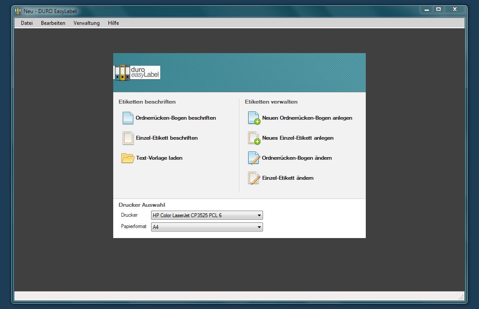
Task: Click the pencil label icon for Einzel-Etikett ändern
Action: [254, 178]
